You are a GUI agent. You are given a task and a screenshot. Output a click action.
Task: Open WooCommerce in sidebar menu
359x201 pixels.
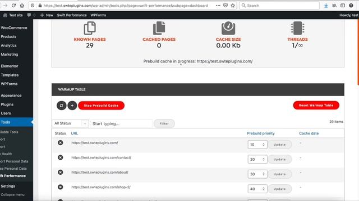pos(14,28)
